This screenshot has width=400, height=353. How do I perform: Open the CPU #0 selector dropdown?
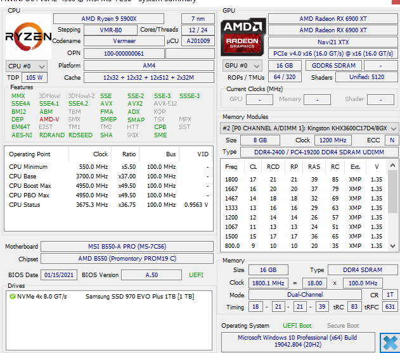[27, 66]
